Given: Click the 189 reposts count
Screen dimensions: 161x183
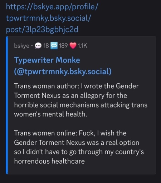Looking at the screenshot, I should tap(63, 46).
